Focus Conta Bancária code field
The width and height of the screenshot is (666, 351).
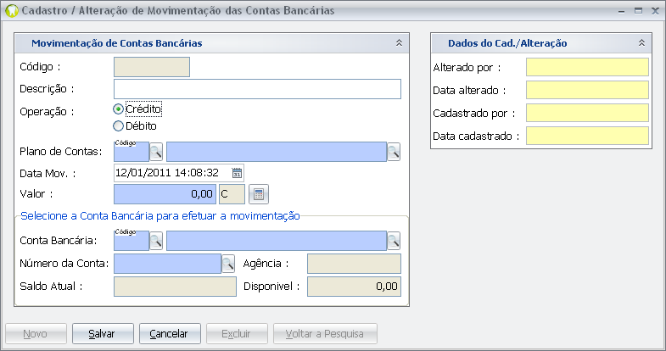pos(132,241)
